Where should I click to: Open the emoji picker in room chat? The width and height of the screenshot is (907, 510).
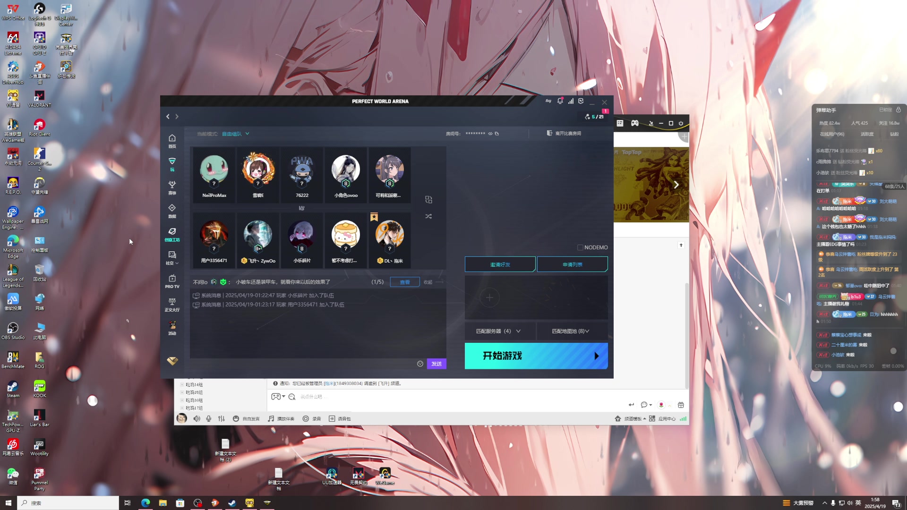[420, 364]
